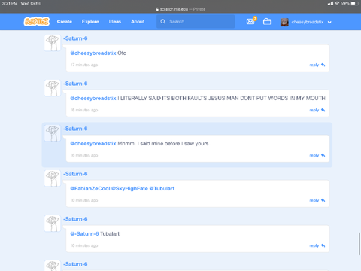Open the Explore menu item
The height and width of the screenshot is (271, 361).
pos(90,22)
